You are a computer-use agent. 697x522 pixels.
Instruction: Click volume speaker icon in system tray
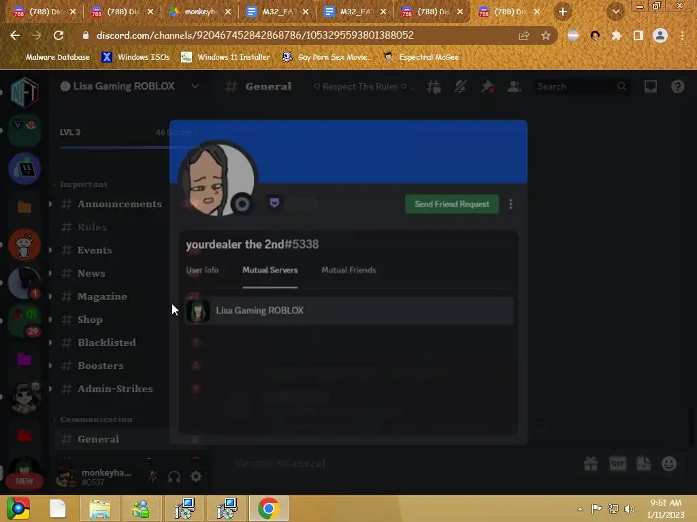630,508
